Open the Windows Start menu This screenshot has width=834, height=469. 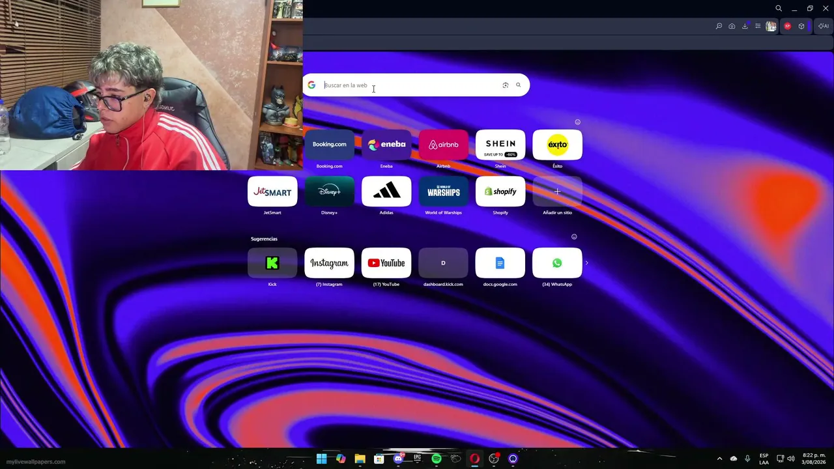point(322,459)
